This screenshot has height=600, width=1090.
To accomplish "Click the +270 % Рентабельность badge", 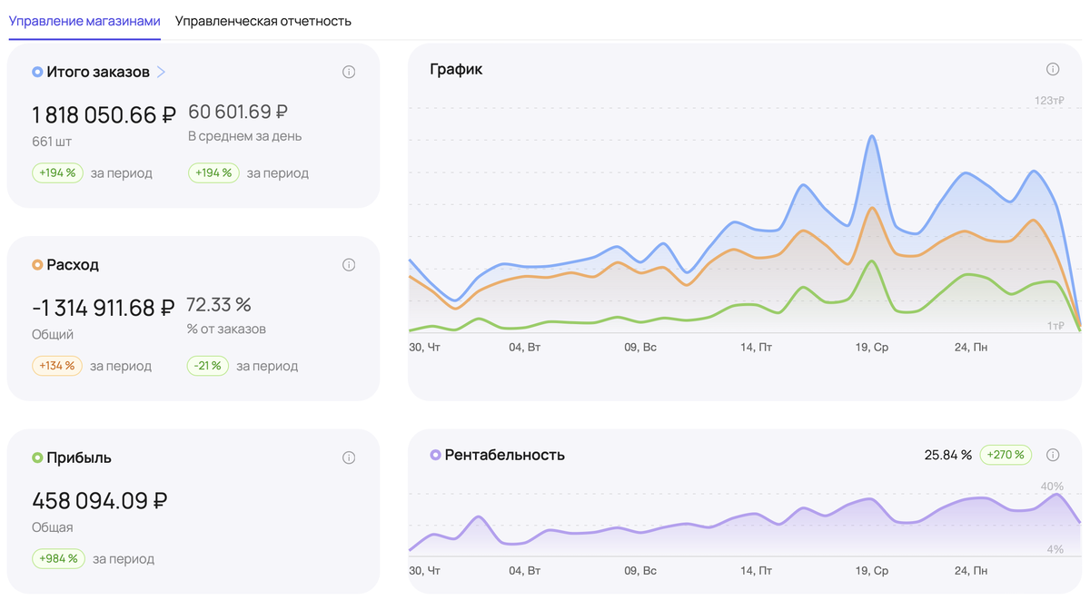I will (x=1005, y=455).
